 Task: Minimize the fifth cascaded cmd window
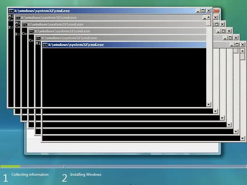pos(225,38)
